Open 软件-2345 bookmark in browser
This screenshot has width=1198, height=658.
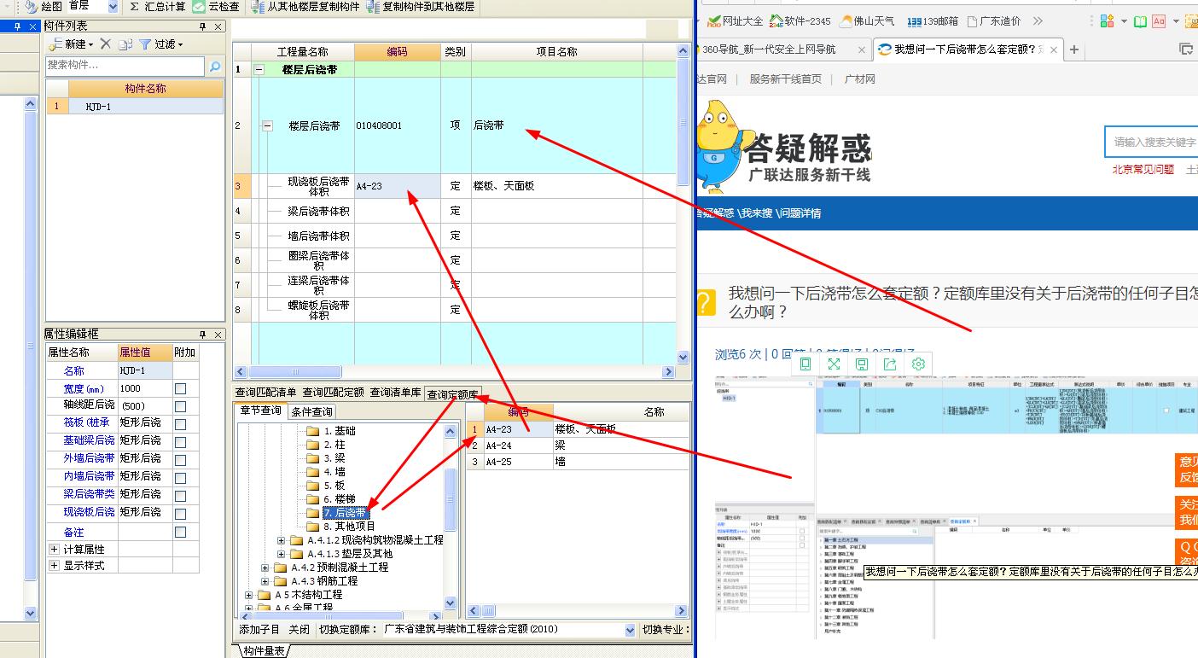coord(800,20)
